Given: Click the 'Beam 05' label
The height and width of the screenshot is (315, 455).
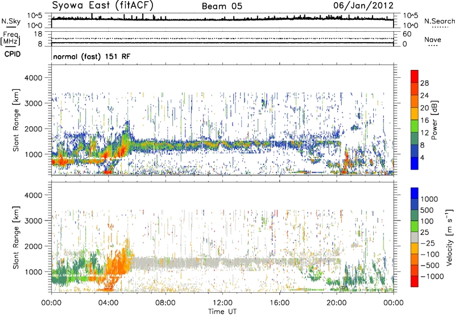Looking at the screenshot, I should click(x=222, y=6).
